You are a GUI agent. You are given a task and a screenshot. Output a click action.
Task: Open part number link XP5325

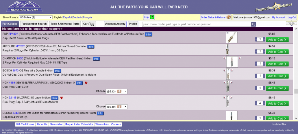[20, 46]
